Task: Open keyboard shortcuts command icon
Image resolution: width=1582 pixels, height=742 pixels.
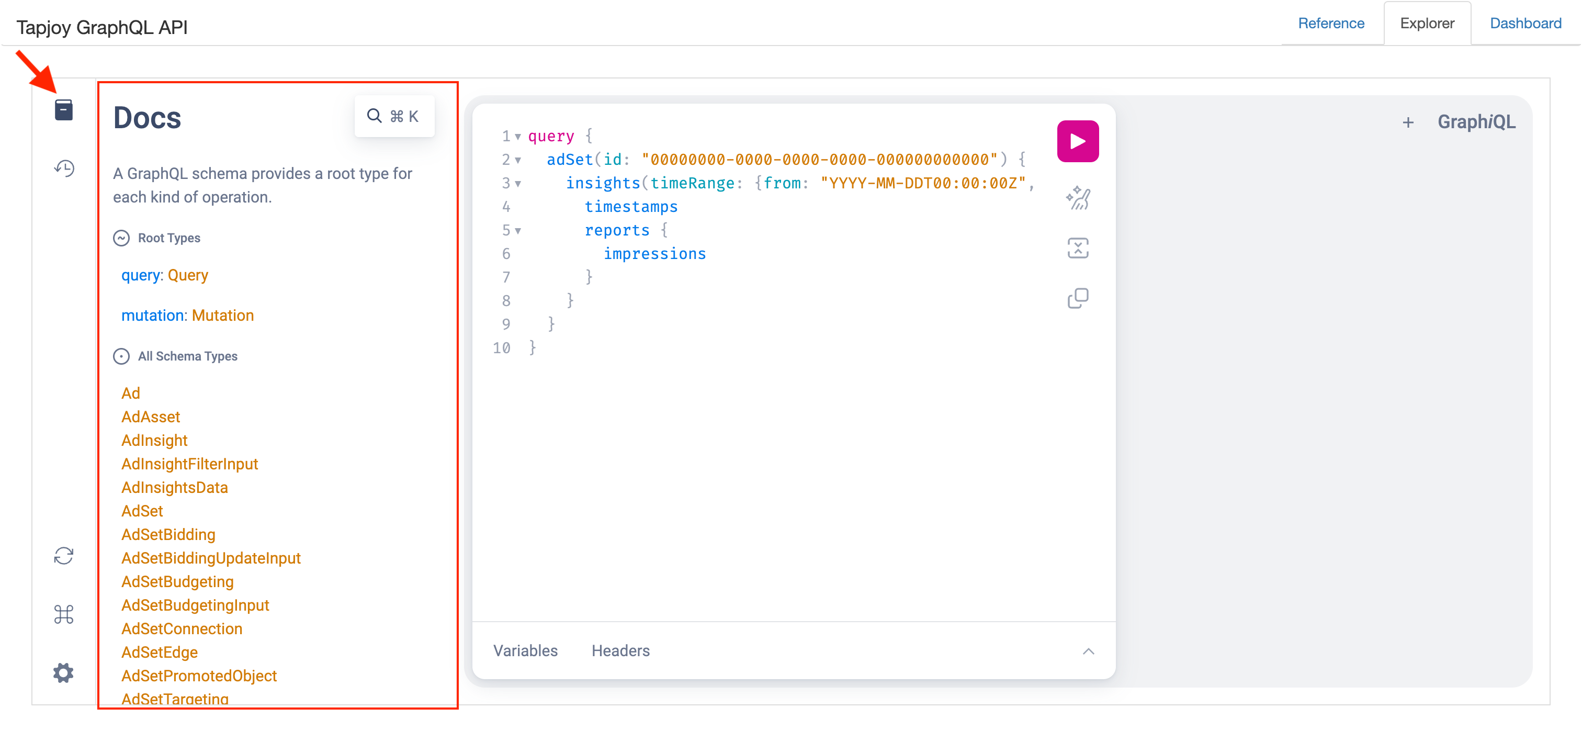Action: click(64, 614)
